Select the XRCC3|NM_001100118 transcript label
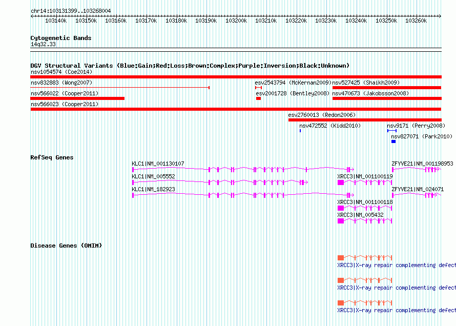This screenshot has height=326, width=456. 365,202
